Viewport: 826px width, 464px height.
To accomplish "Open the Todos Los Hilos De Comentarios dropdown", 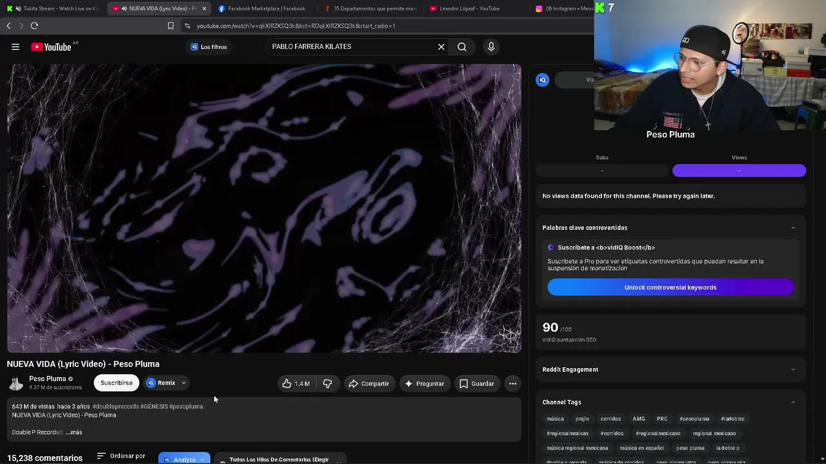I will point(279,459).
